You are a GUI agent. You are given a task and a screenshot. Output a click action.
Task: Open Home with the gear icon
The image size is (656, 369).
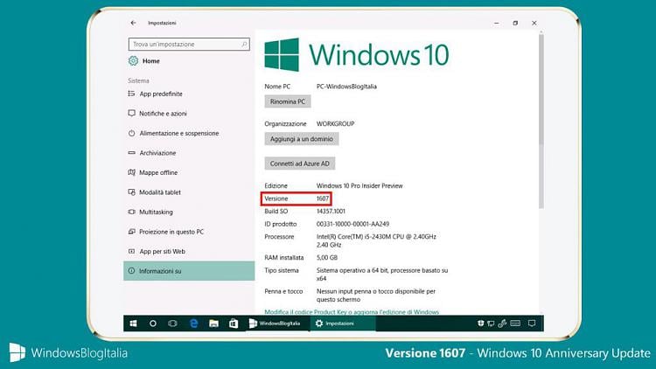coord(144,60)
